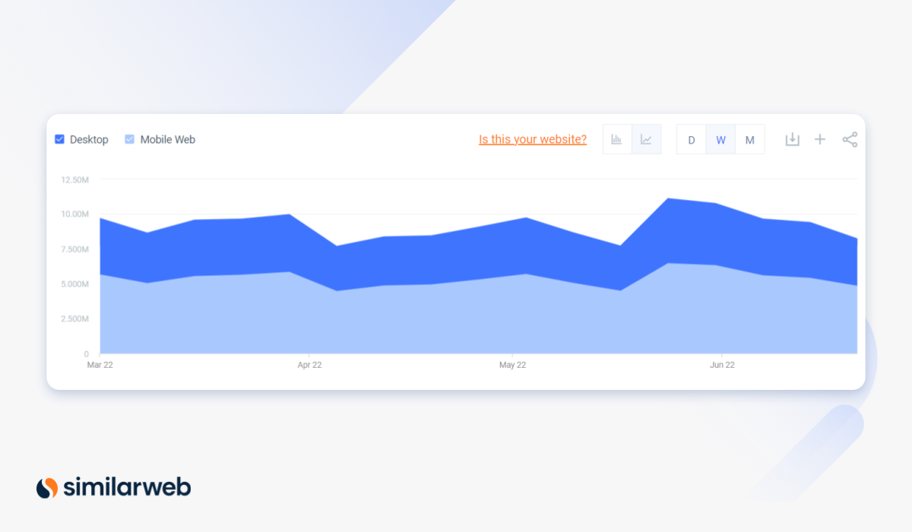
Task: Click the Mobile Web legend label
Action: (x=167, y=140)
